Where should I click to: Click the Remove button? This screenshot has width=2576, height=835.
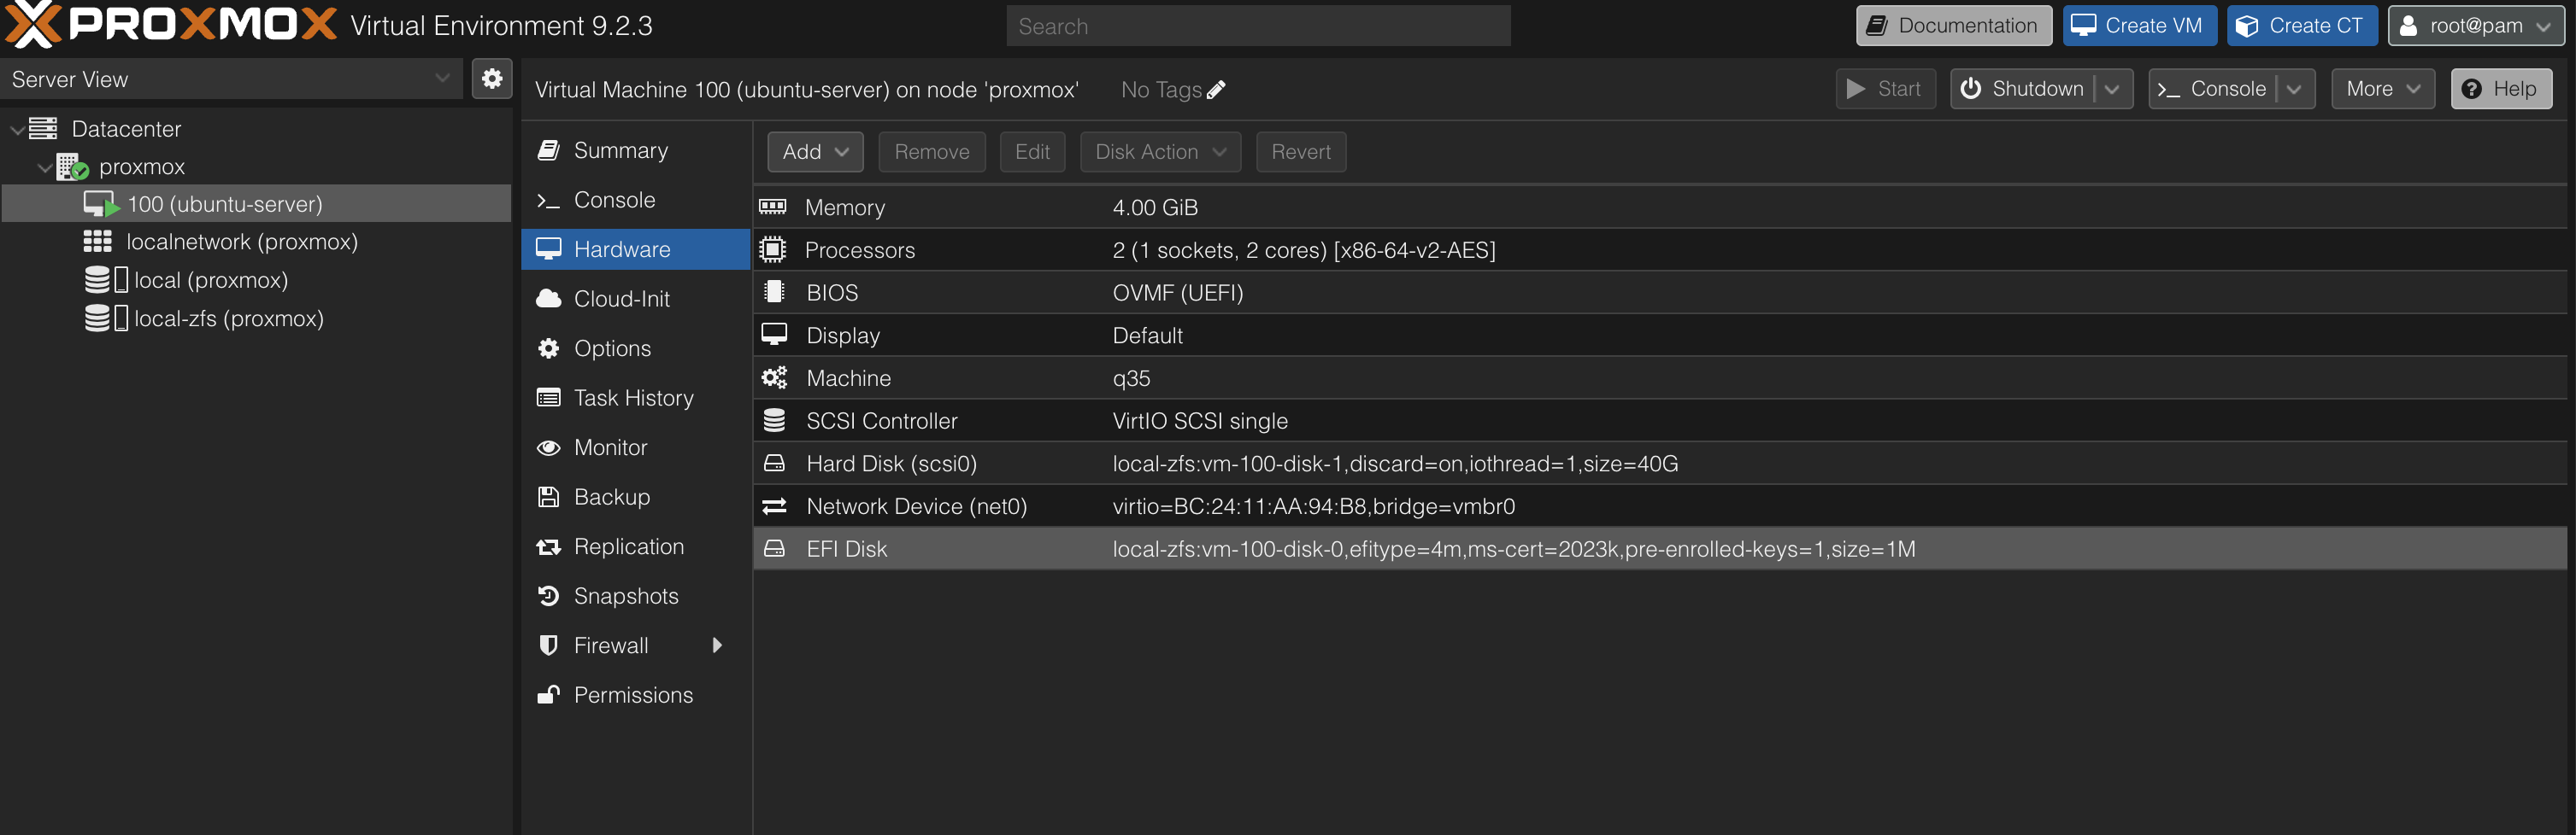coord(931,152)
